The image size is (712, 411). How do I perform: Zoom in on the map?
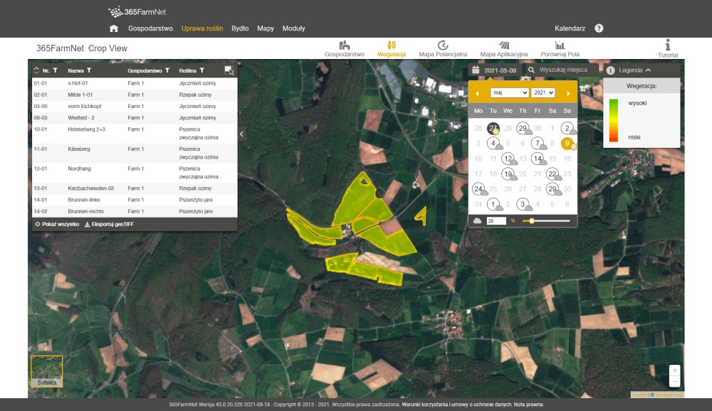pos(675,370)
